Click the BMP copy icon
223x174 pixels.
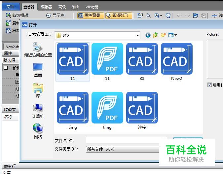pyautogui.click(x=9, y=30)
